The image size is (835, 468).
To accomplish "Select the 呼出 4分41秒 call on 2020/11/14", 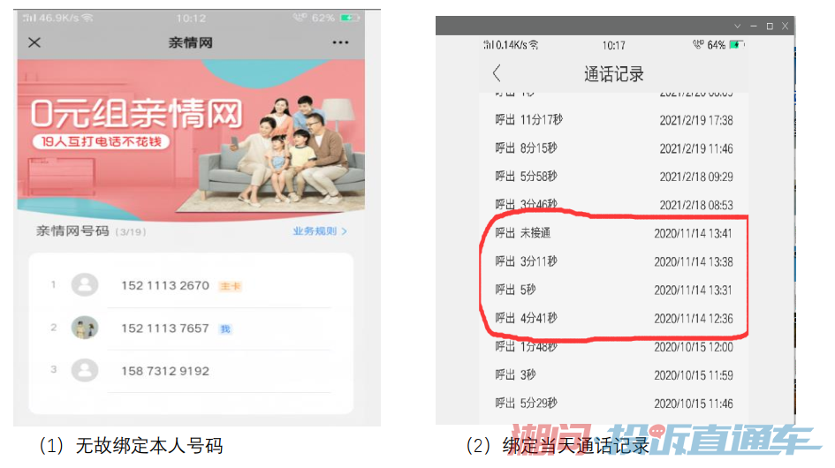I will (x=613, y=319).
